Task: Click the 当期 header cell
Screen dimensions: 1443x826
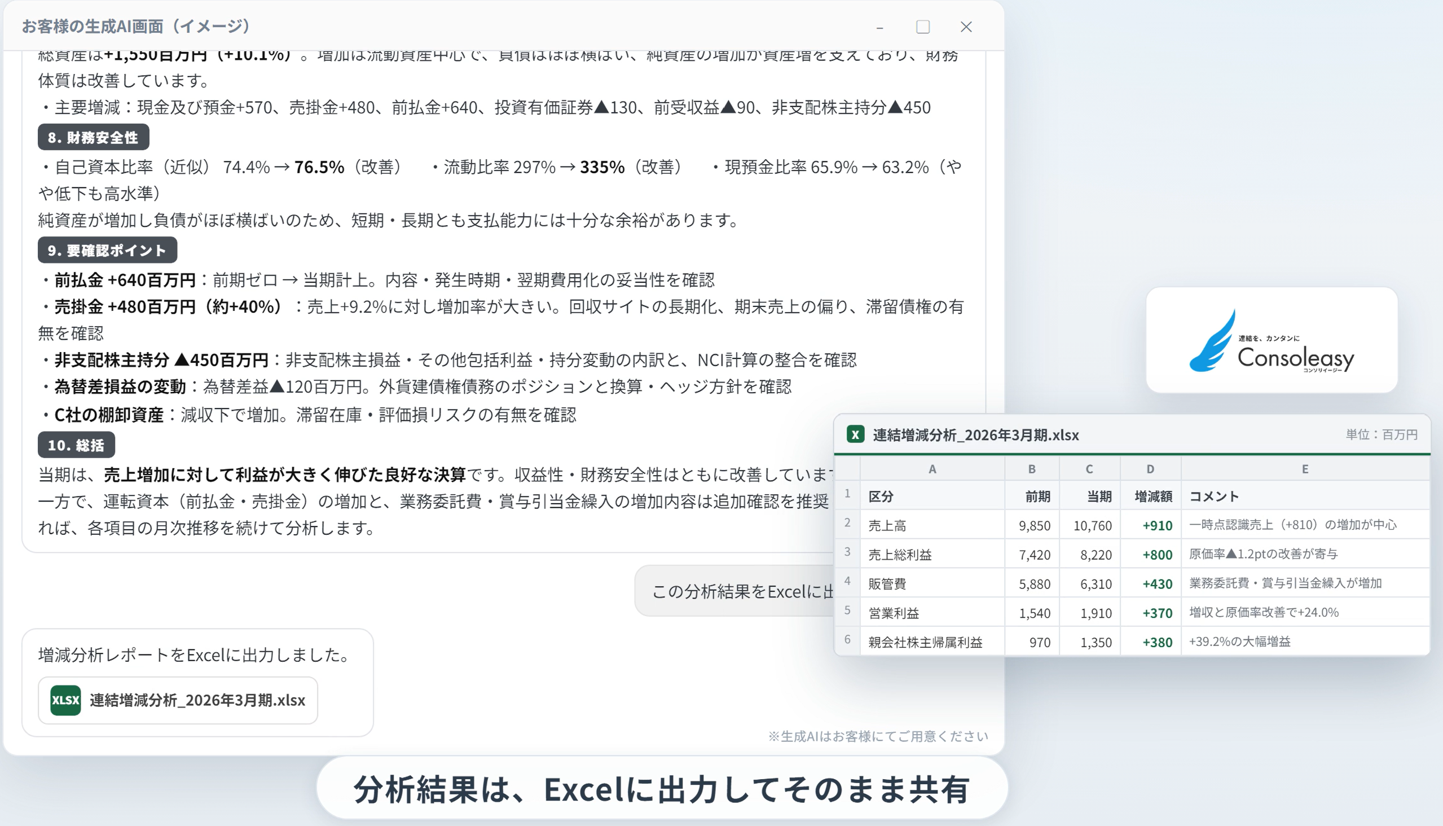Action: pos(1090,496)
